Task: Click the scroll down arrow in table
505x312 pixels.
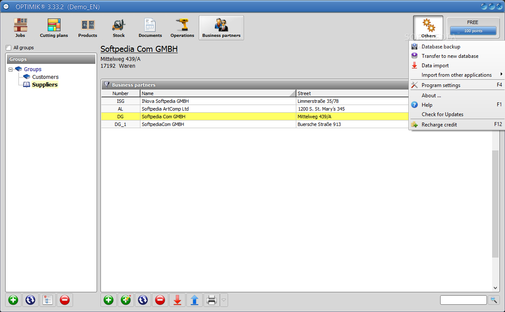Action: coord(496,288)
